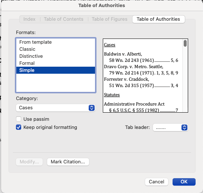
Task: Click the Mark Citation button
Action: 68,162
